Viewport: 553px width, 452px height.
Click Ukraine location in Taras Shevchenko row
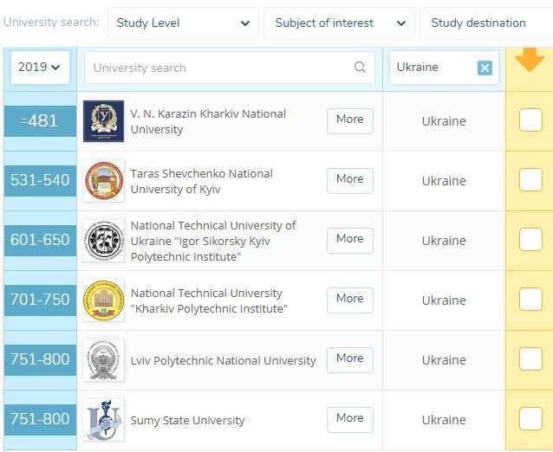(444, 181)
